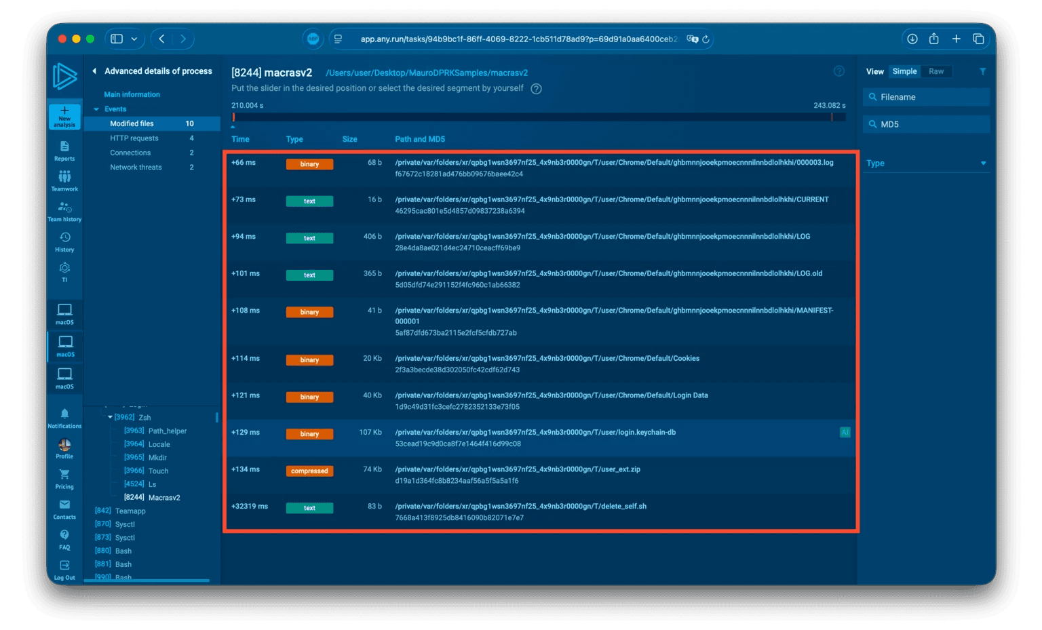Collapse the [3962] Zsh process node

[x=110, y=417]
